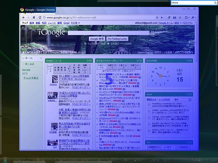This screenshot has width=218, height=163.
Task: Check the OZmall email checkbox in Gmail
Action: 149,118
